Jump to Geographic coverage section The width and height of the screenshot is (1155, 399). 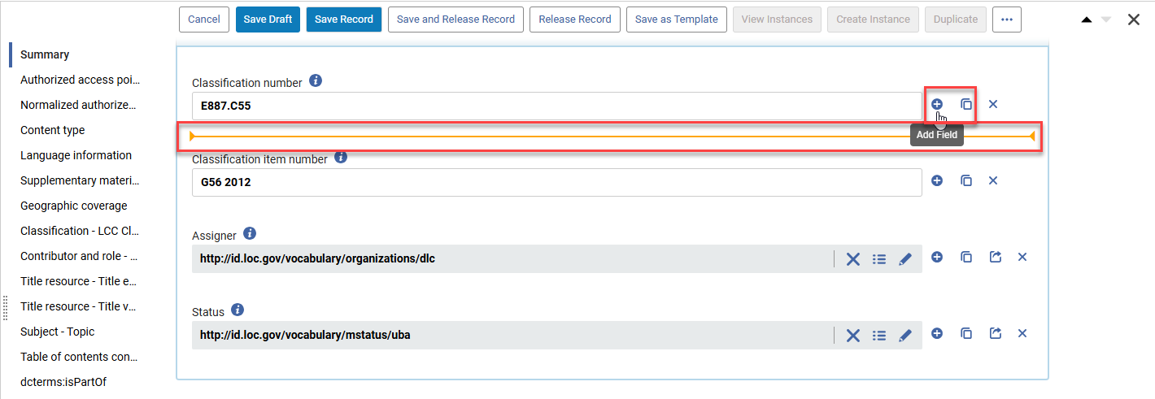74,206
